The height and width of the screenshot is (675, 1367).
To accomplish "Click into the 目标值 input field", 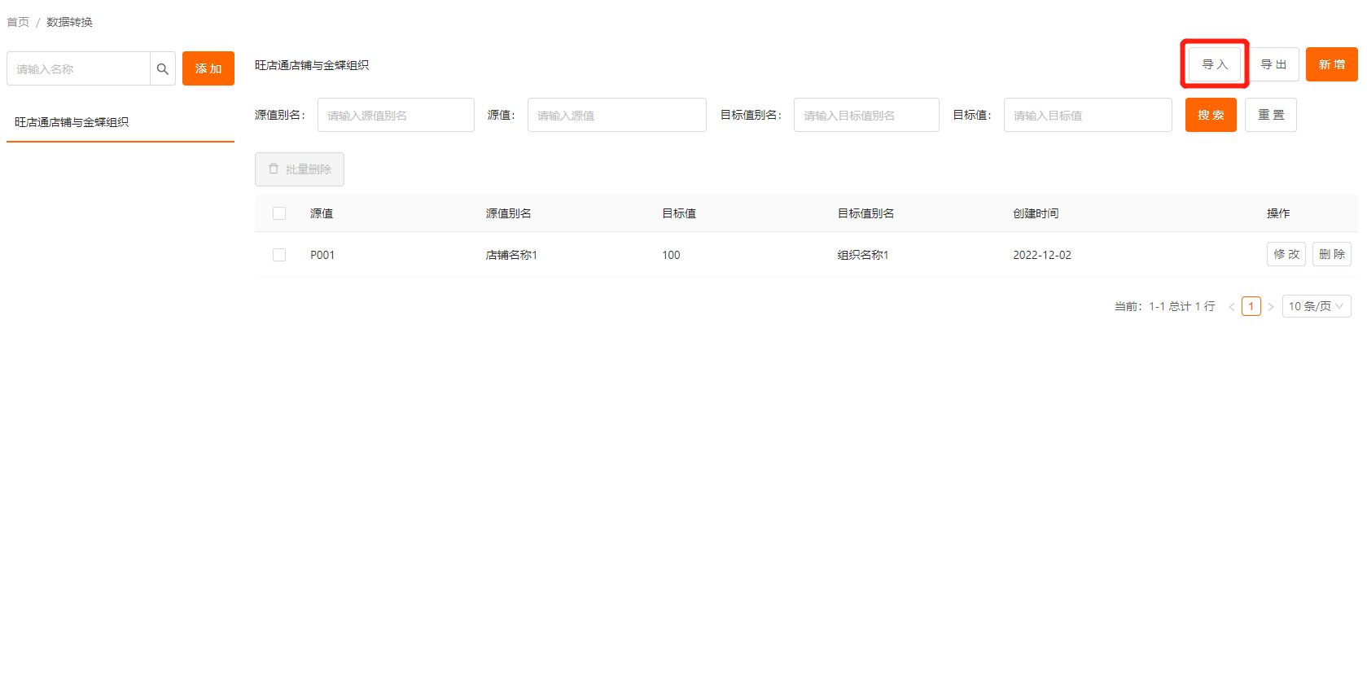I will click(x=1087, y=115).
